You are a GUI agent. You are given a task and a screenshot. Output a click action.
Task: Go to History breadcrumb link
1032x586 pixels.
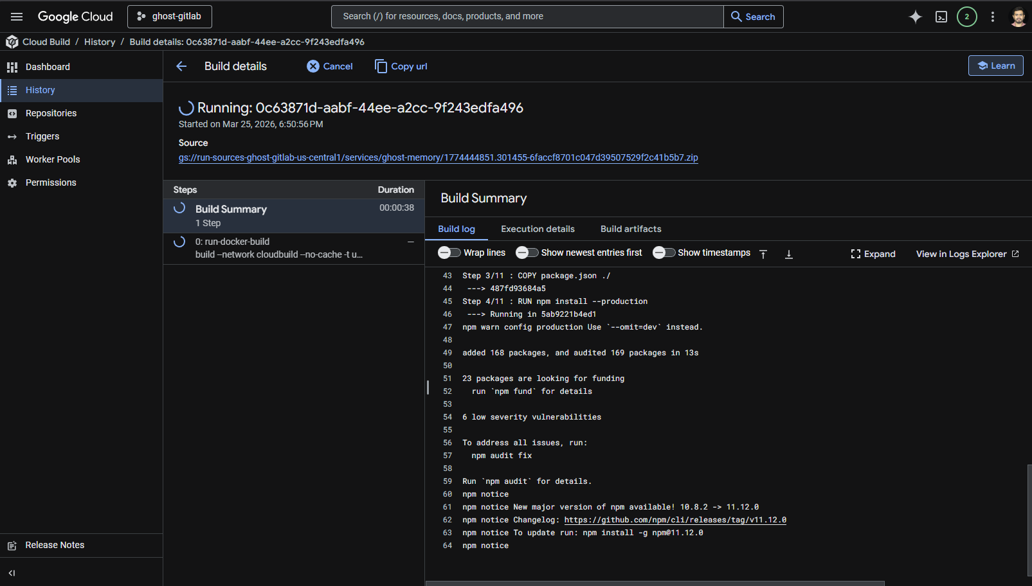[x=100, y=42]
